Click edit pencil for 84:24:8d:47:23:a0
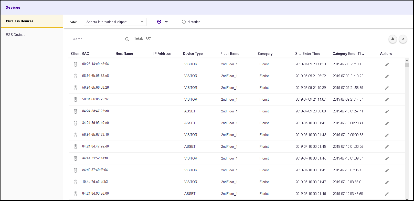The width and height of the screenshot is (414, 201). [387, 111]
